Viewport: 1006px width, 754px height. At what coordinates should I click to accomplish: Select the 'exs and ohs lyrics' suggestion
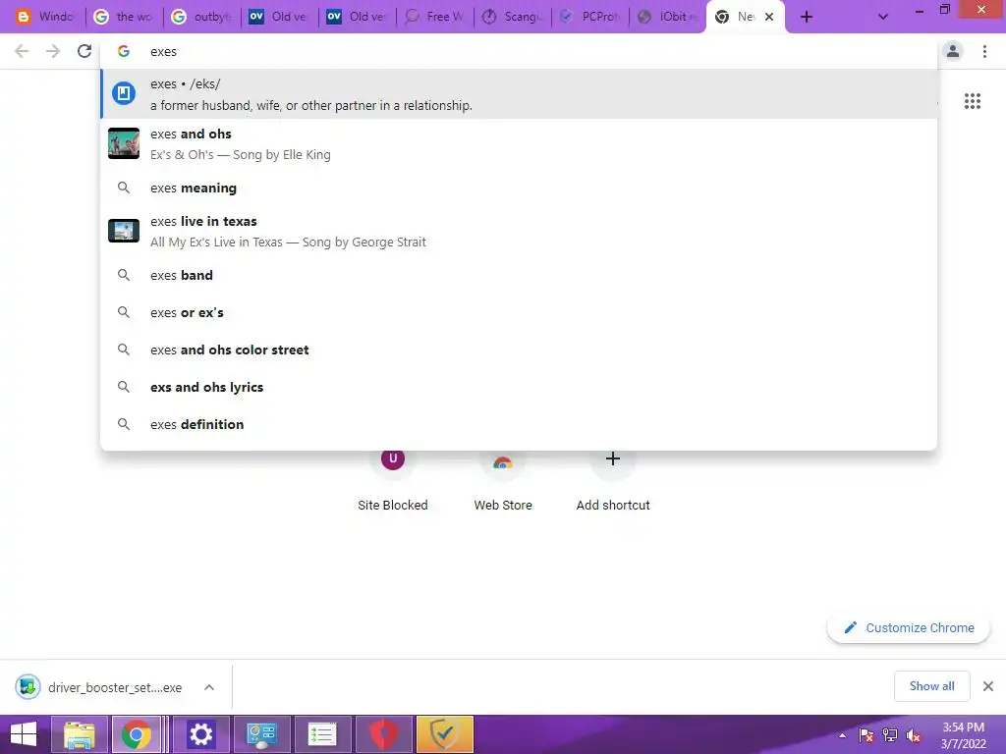point(519,387)
